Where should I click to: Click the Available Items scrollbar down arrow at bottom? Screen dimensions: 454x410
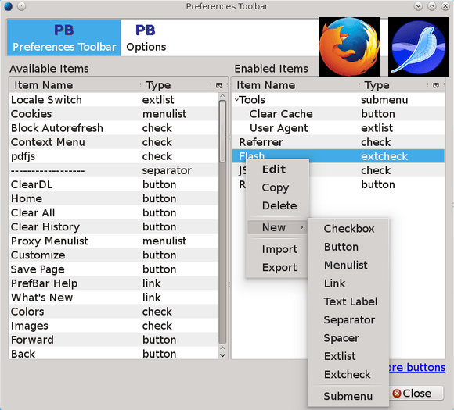222,355
